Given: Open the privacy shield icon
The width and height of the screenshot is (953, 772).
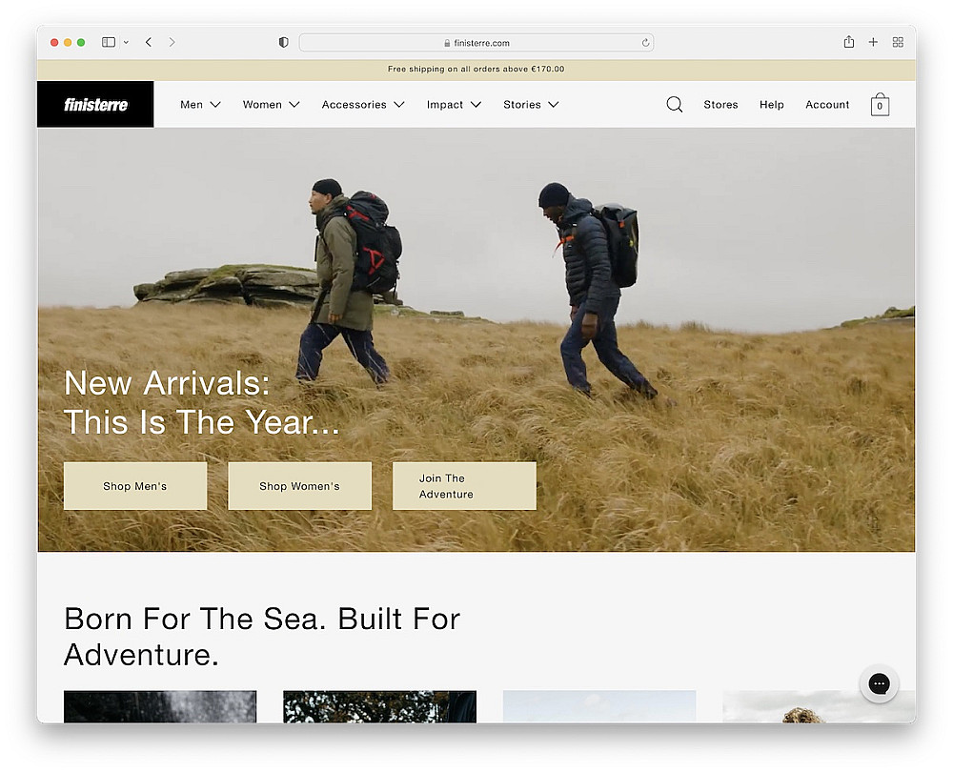Looking at the screenshot, I should click(283, 42).
